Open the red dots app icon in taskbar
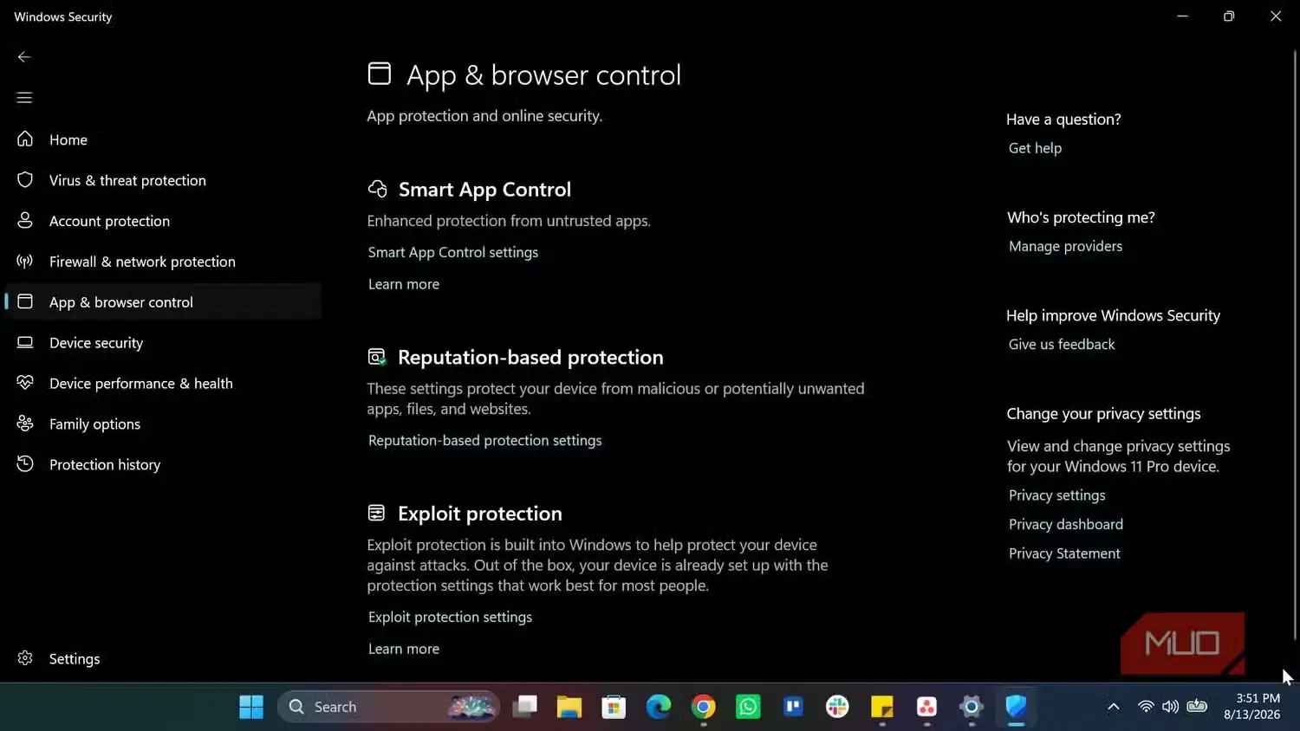The height and width of the screenshot is (731, 1300). (x=926, y=707)
